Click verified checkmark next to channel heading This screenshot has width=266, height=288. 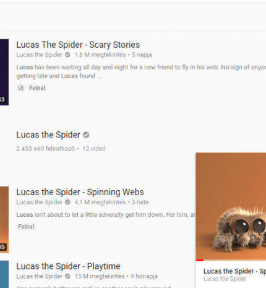tap(86, 135)
